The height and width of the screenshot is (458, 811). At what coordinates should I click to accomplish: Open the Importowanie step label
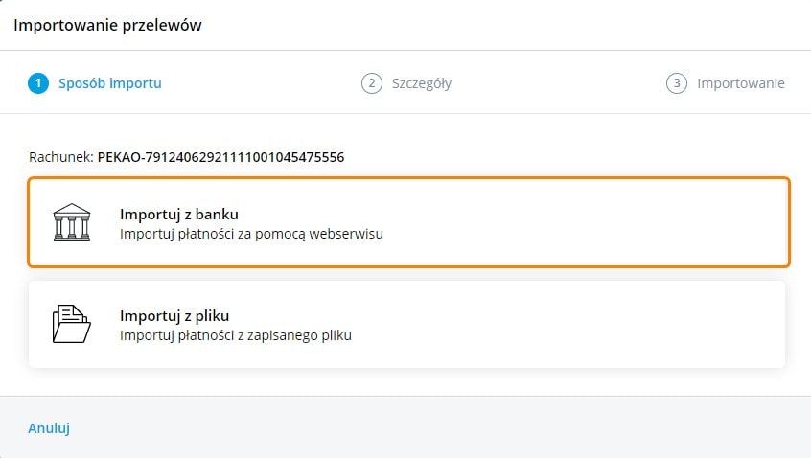click(740, 83)
